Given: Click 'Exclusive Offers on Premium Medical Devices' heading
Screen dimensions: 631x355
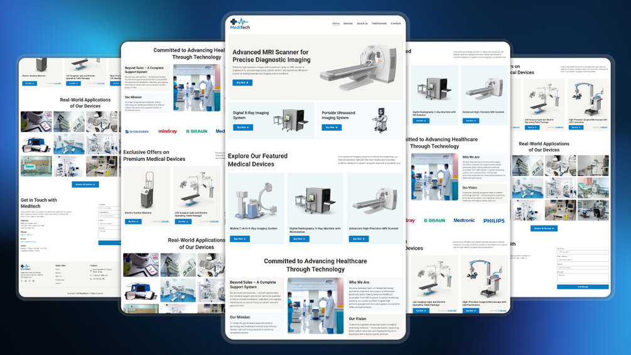Looking at the screenshot, I should [x=154, y=155].
